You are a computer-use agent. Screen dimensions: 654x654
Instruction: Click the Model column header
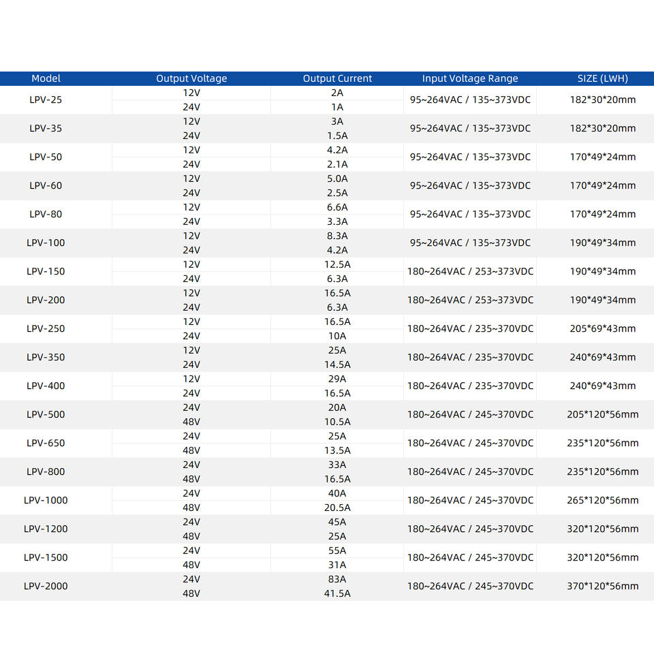(x=46, y=78)
